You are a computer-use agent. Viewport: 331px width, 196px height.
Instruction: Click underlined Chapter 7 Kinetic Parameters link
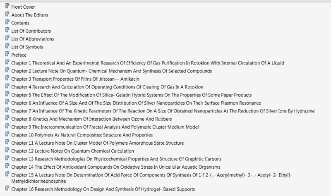tap(163, 111)
